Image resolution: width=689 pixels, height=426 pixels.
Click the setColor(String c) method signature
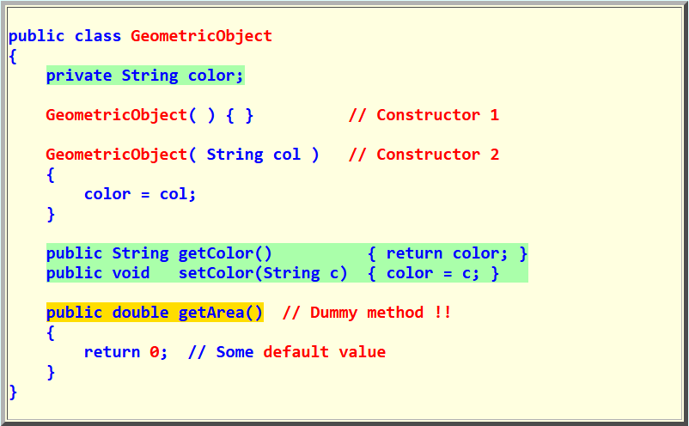click(x=263, y=273)
